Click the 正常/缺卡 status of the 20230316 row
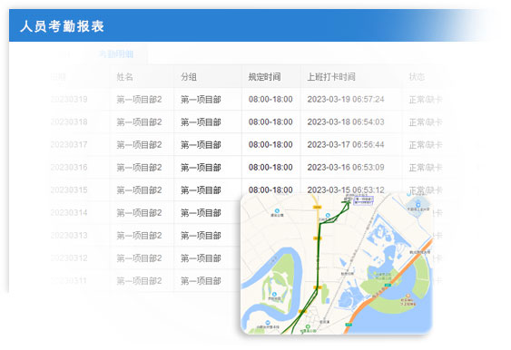The height and width of the screenshot is (350, 511). point(426,168)
